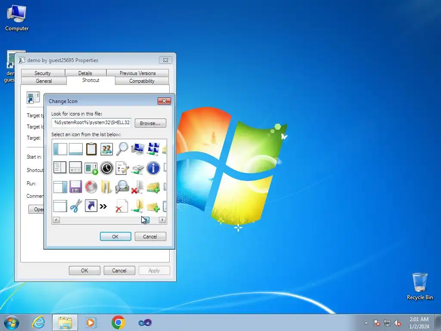Choose the printer search icon
Viewport: 441px width, 331px height.
coord(122,187)
